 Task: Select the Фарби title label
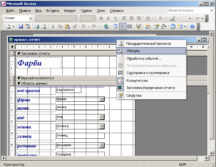(x=39, y=63)
